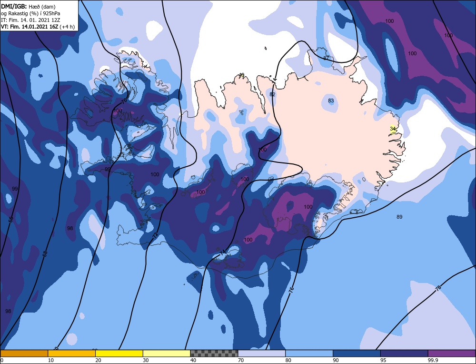
Task: Click the '66' contour line label
Action: tap(11, 219)
